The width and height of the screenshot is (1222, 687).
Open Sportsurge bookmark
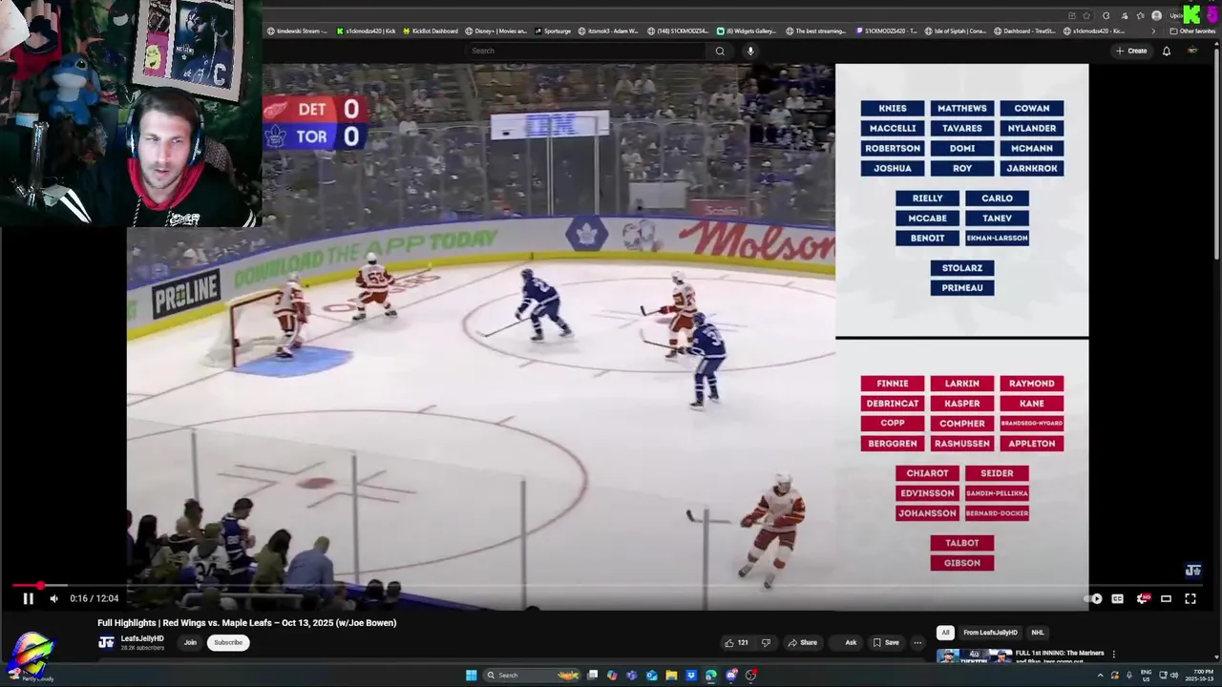553,31
